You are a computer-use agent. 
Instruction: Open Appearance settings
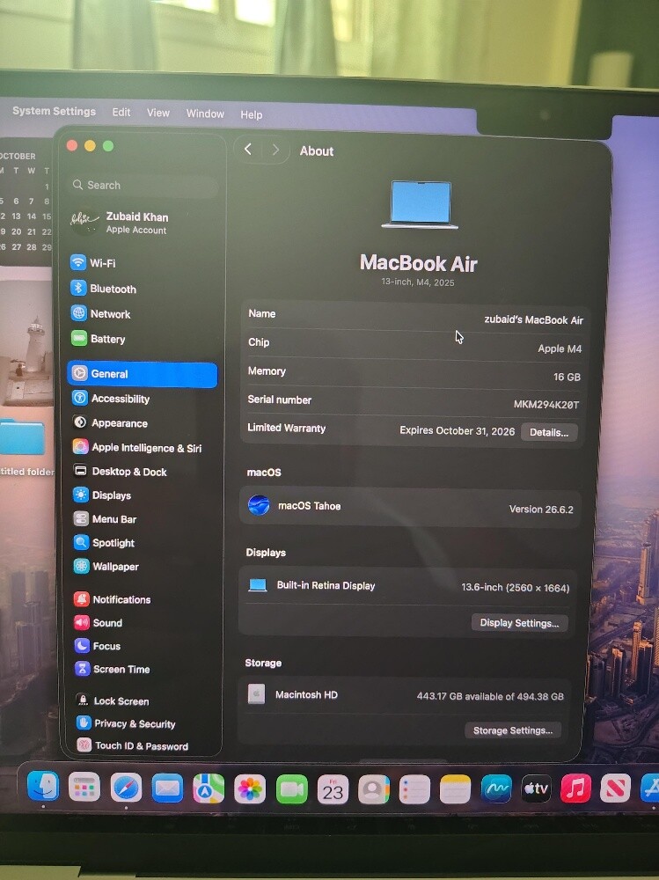coord(111,422)
